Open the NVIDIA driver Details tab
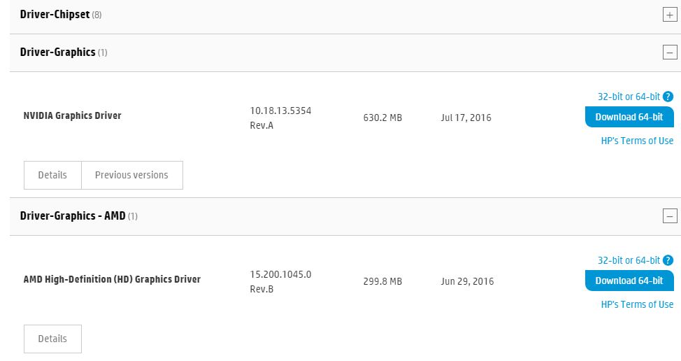Viewport: 681px width, 361px height. 52,175
